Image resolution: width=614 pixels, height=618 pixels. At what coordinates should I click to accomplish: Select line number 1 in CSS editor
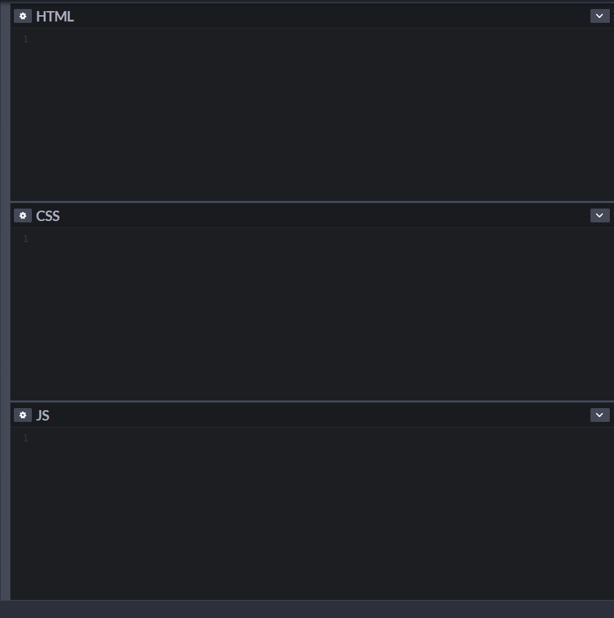click(x=26, y=238)
